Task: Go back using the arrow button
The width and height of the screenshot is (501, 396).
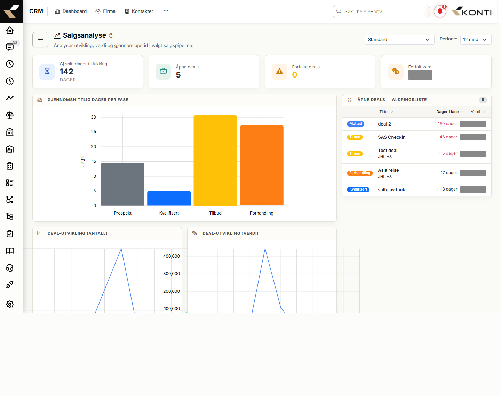Action: [x=40, y=40]
